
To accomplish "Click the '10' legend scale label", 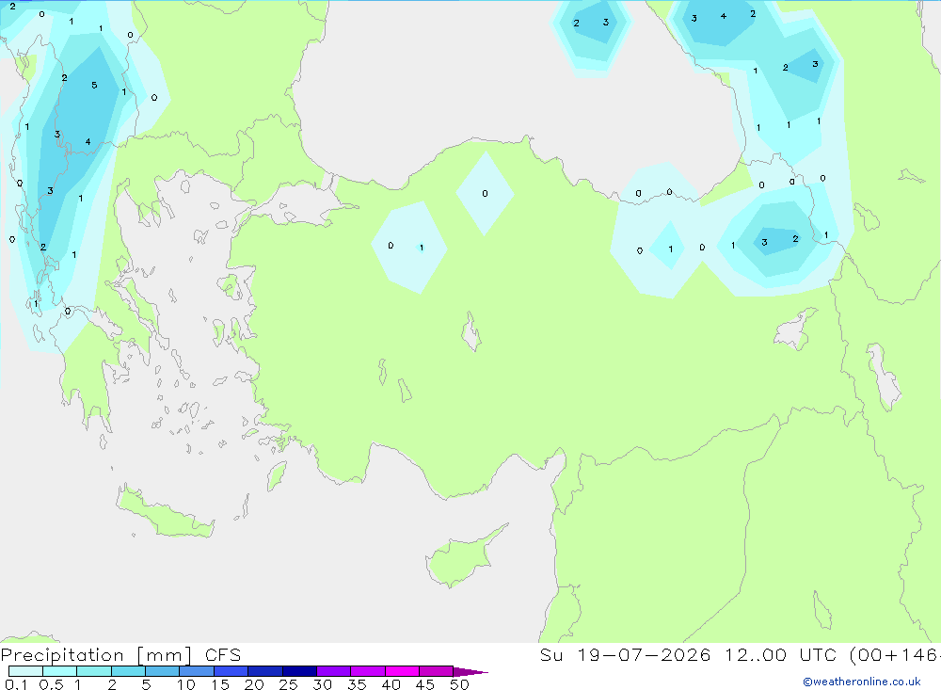I will pos(185,684).
